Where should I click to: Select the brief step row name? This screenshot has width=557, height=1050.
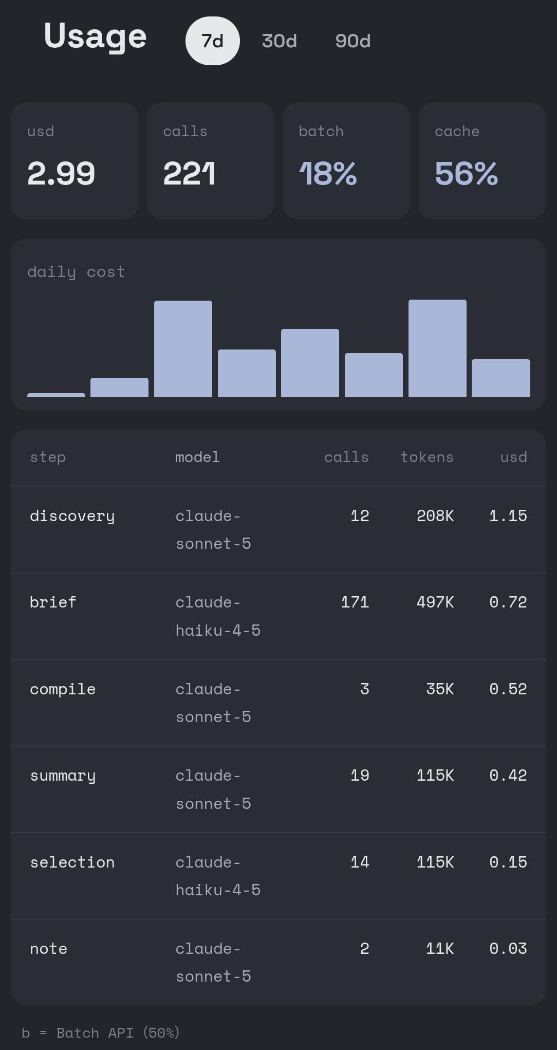point(53,602)
